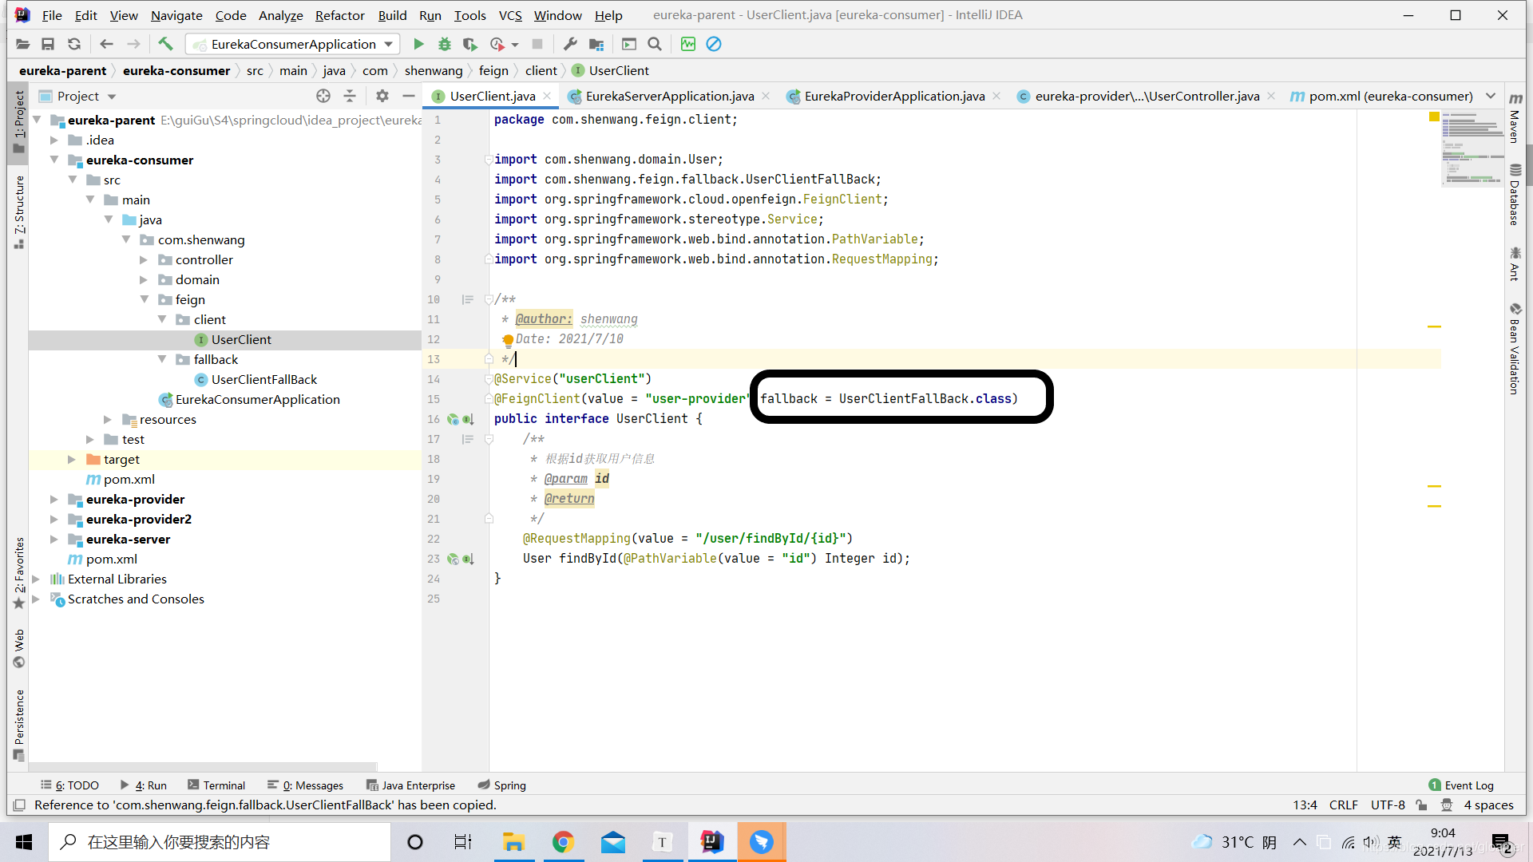Select UserClientFallBack class in project tree
The width and height of the screenshot is (1533, 862).
(263, 380)
